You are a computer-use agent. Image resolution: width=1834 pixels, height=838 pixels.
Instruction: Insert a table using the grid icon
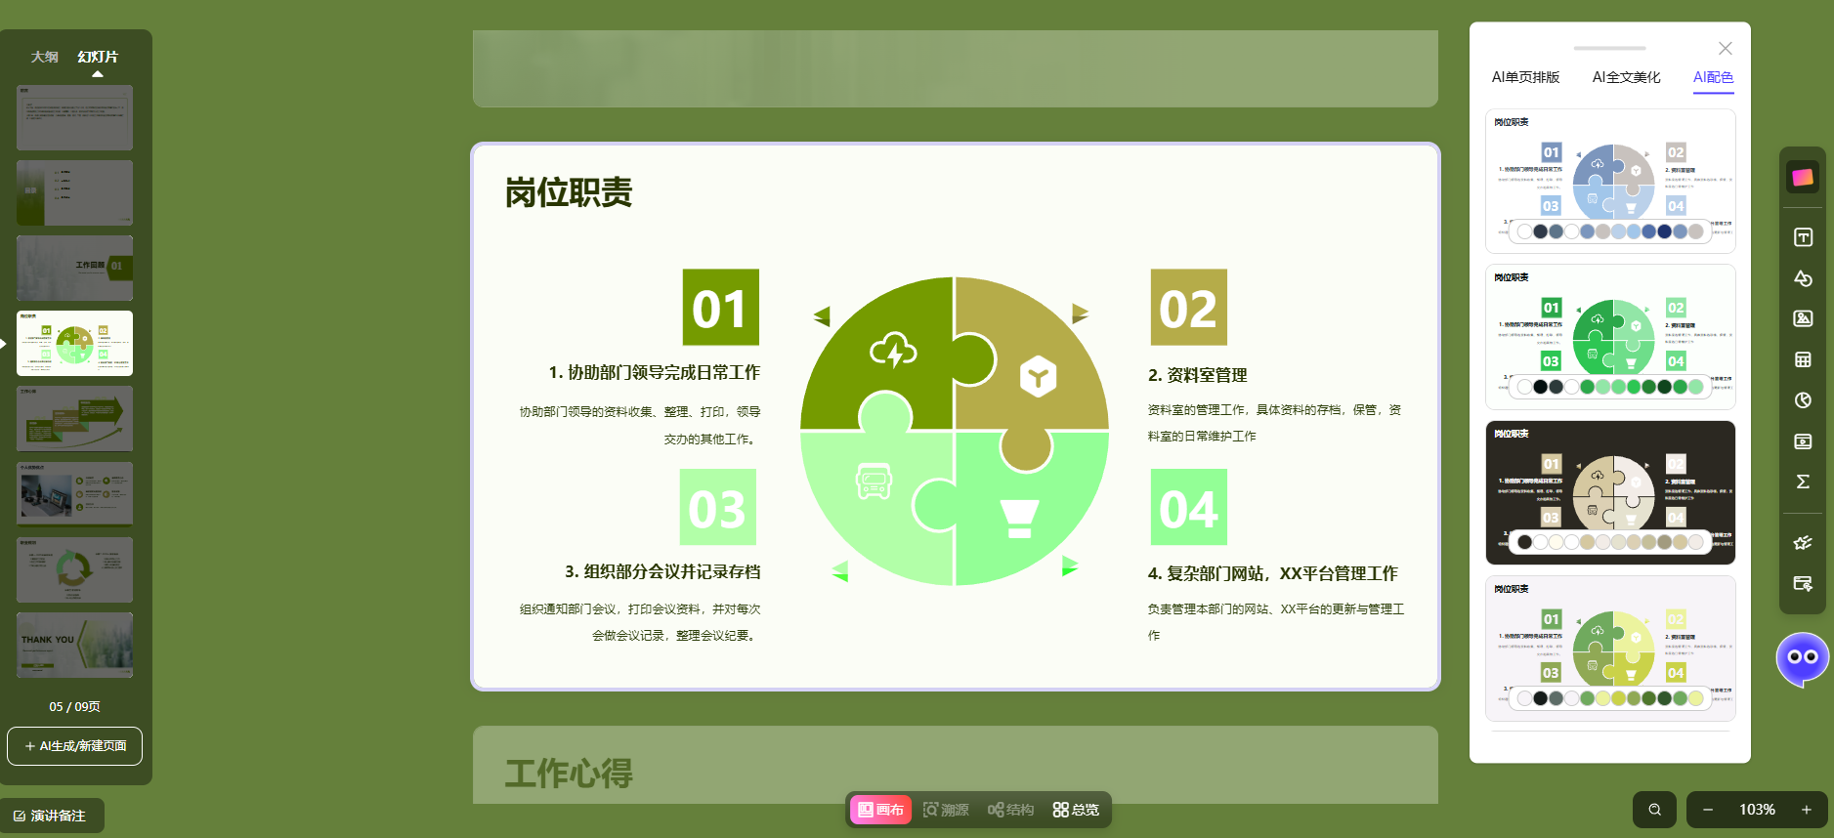tap(1803, 359)
